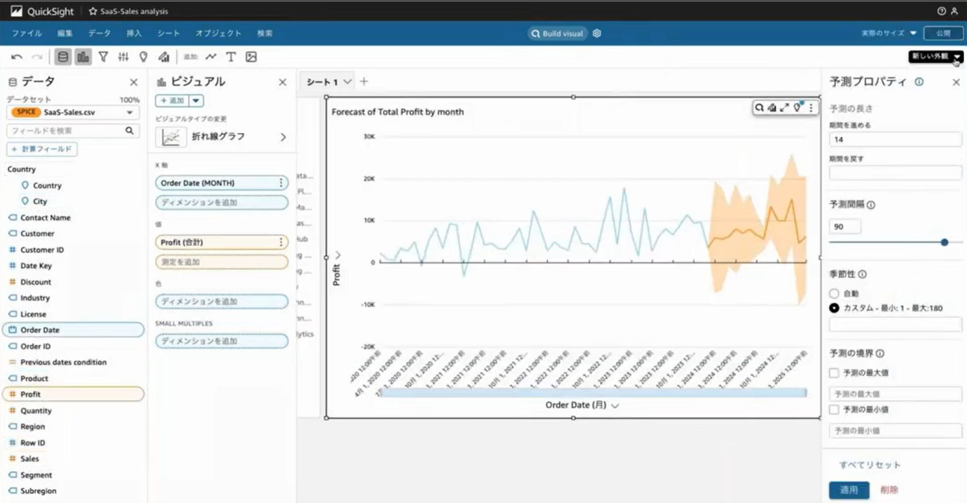
Task: Open the 追加 split-button dropdown arrow
Action: tap(196, 101)
